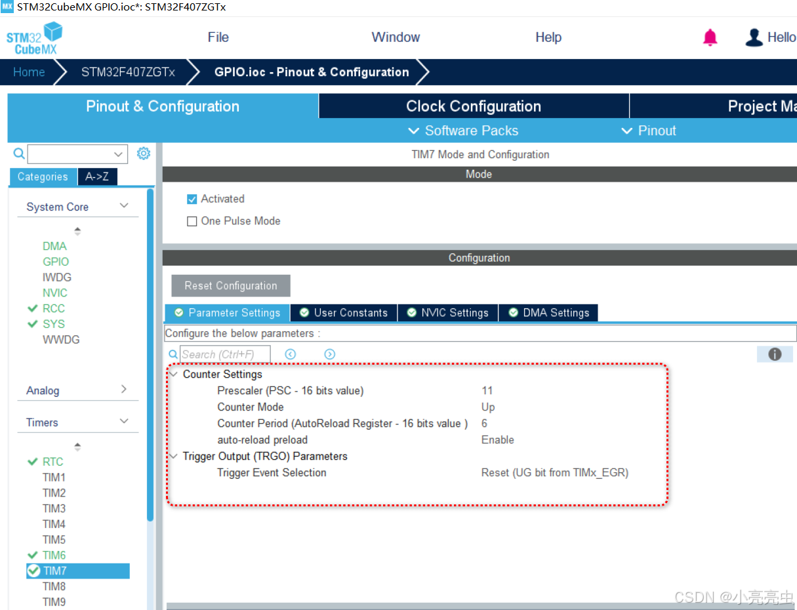
Task: Select IWDG in System Core
Action: pos(57,277)
